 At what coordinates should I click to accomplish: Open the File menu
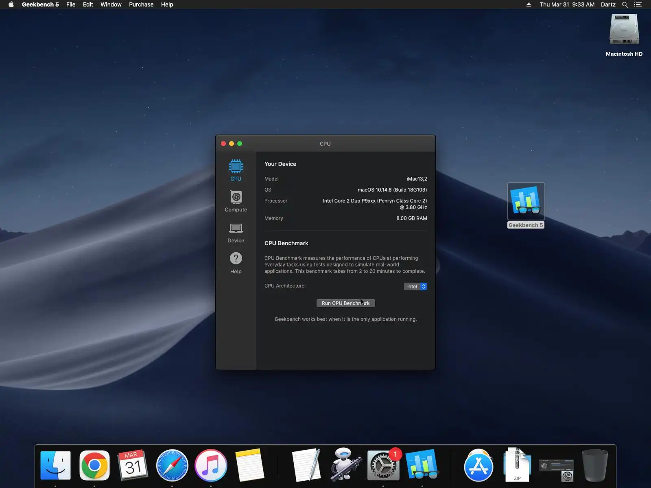tap(71, 4)
